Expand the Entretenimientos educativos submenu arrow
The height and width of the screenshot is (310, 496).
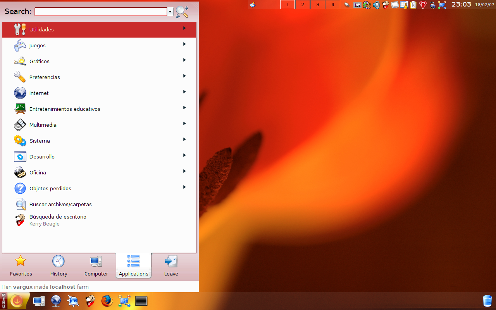point(185,107)
